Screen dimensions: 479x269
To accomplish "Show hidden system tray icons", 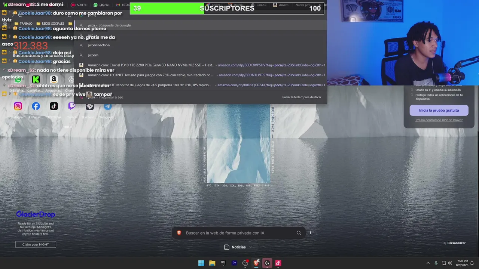I will [x=428, y=263].
